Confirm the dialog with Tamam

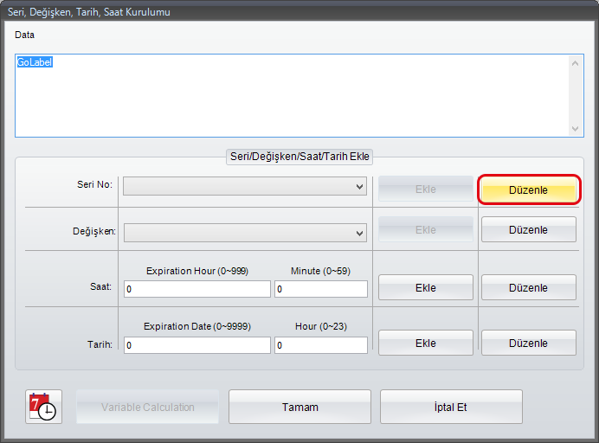coord(299,407)
